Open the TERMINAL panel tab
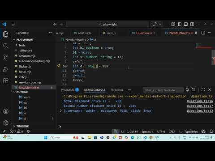The image size is (215, 161). click(x=117, y=90)
